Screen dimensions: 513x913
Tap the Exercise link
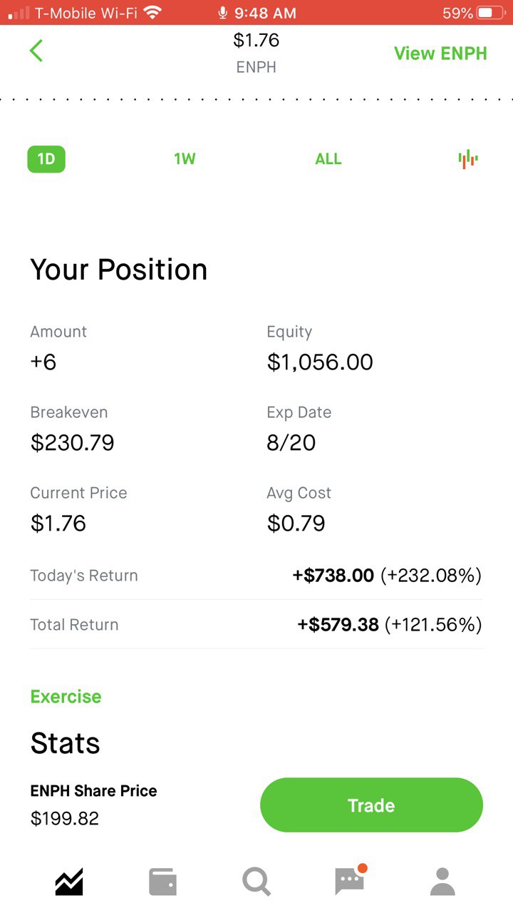[66, 697]
